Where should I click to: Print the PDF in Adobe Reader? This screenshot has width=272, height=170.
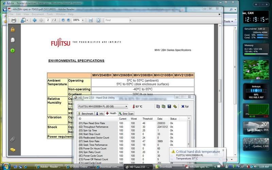pyautogui.click(x=14, y=20)
